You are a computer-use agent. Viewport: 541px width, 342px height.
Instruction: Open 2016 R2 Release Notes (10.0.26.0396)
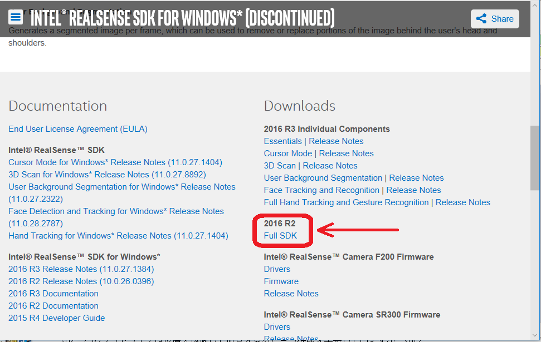81,281
